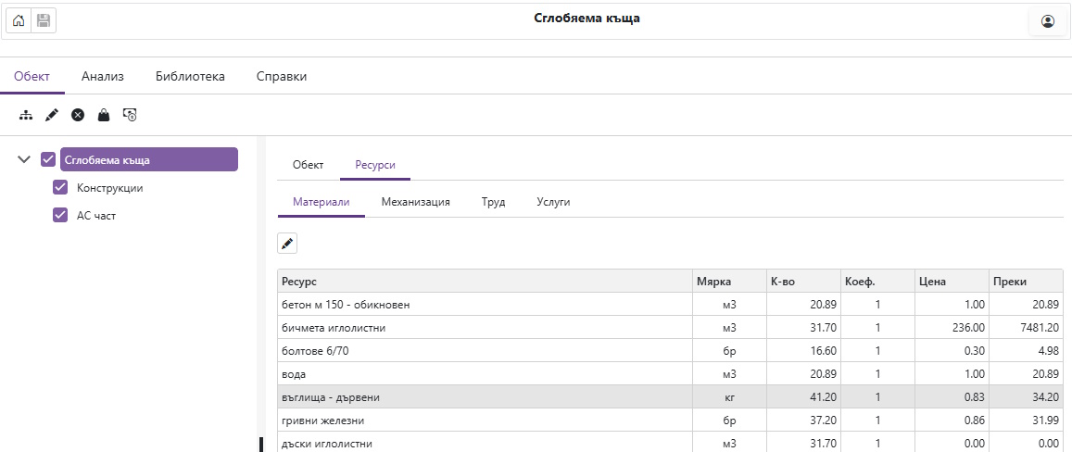The width and height of the screenshot is (1072, 452).
Task: Toggle the АС част checkbox
Action: coord(61,216)
